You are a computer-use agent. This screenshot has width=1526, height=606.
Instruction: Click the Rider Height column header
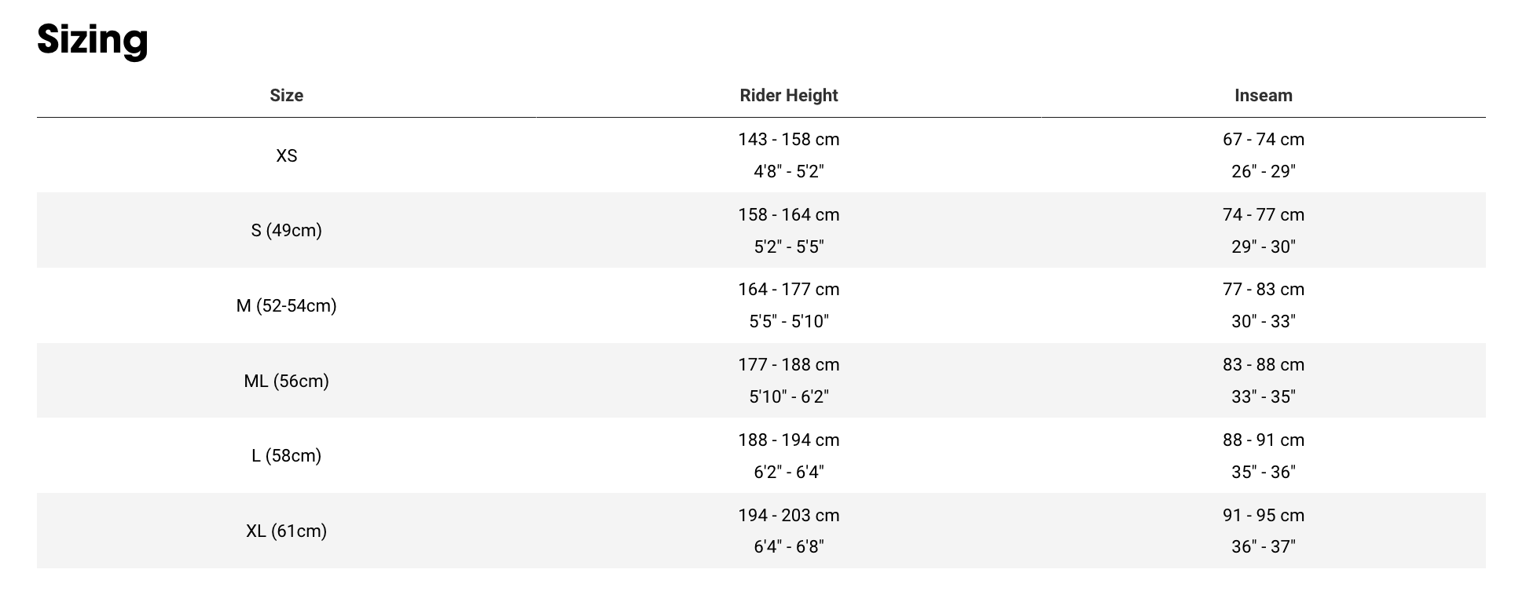pos(788,96)
